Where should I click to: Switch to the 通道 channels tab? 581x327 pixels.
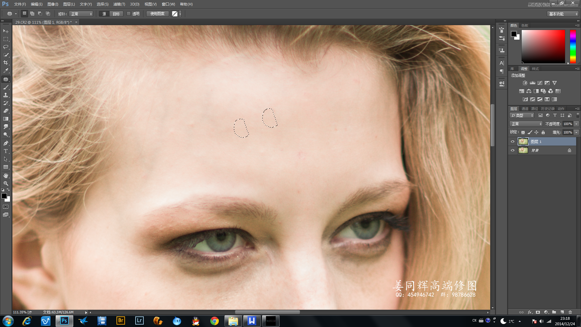coord(525,109)
